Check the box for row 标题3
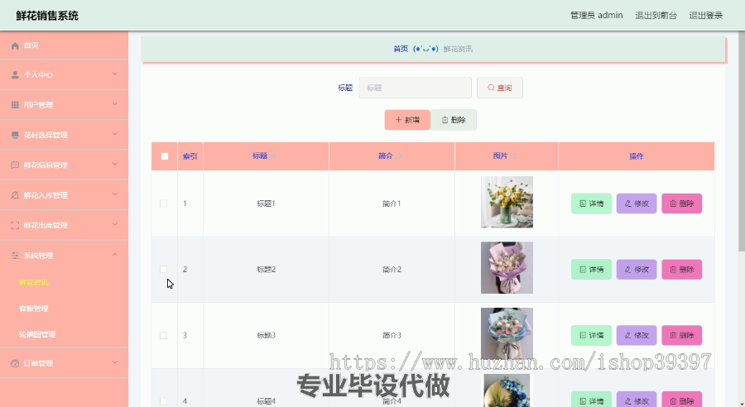The image size is (745, 407). (x=163, y=335)
